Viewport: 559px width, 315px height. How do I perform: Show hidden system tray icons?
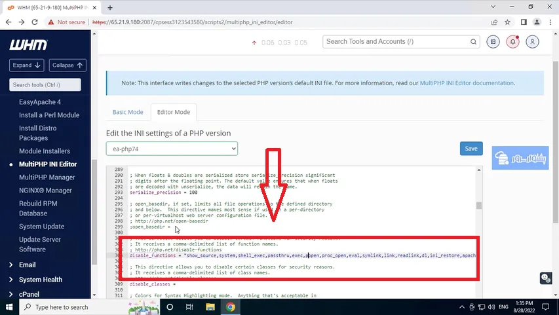tap(461, 307)
